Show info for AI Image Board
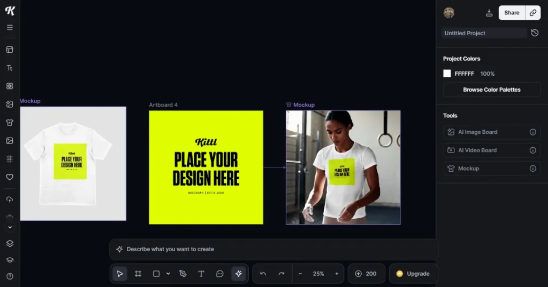The image size is (548, 287). click(533, 132)
